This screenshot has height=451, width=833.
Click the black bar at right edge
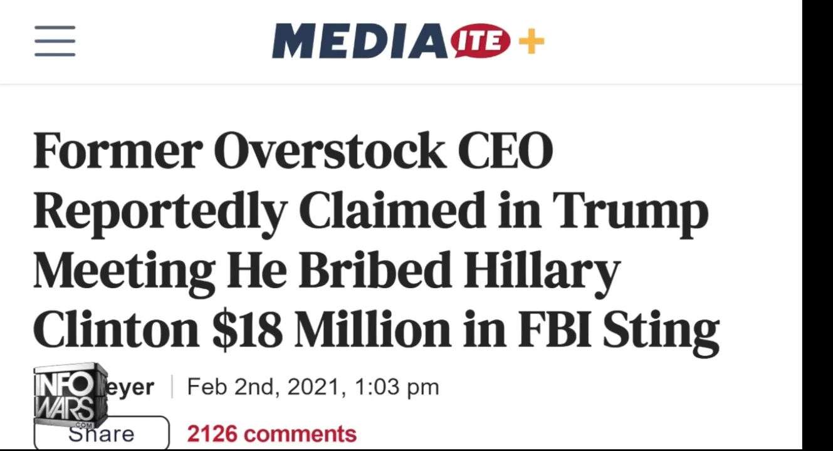click(817, 225)
